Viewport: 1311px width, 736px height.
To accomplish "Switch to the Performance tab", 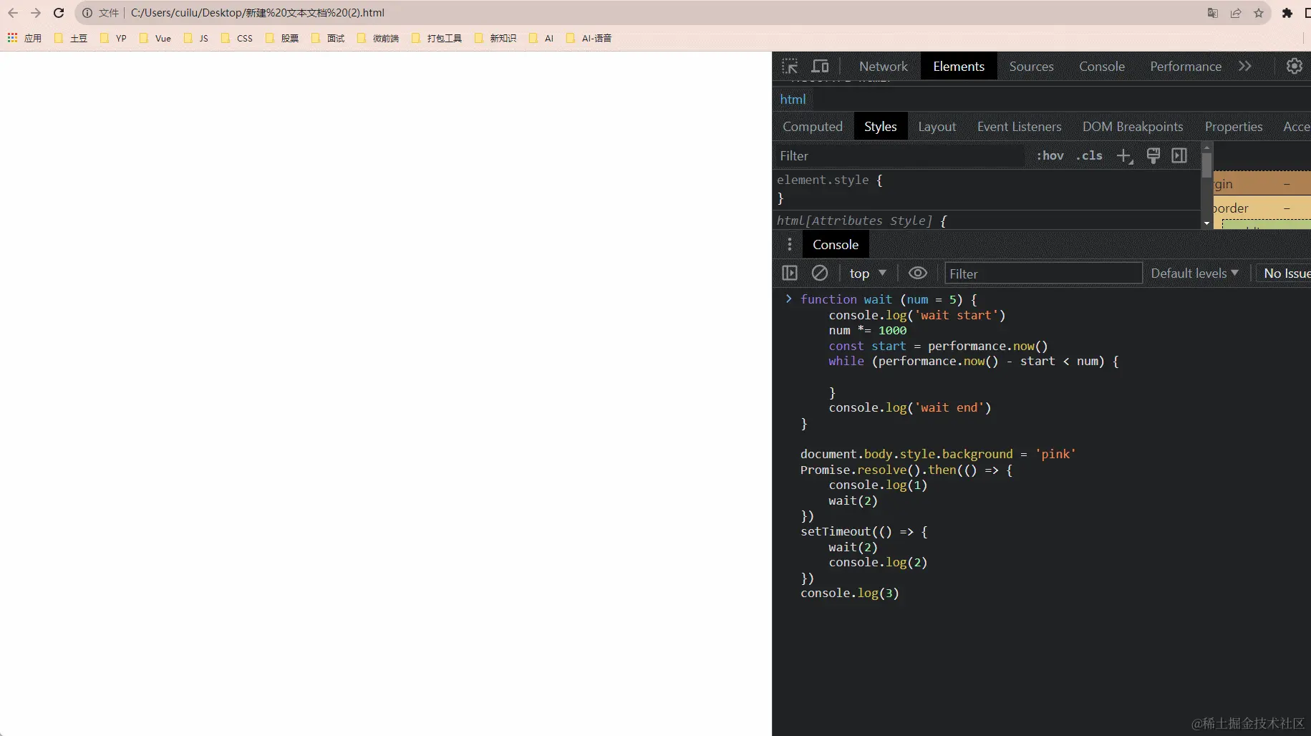I will tap(1186, 66).
